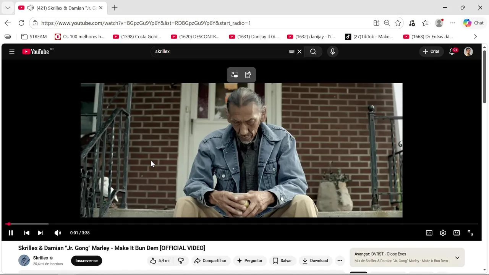The height and width of the screenshot is (275, 489).
Task: Go to the YouTube home logo
Action: [x=36, y=52]
